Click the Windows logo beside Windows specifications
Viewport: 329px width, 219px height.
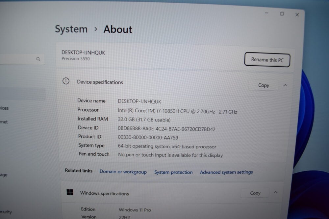pyautogui.click(x=70, y=192)
